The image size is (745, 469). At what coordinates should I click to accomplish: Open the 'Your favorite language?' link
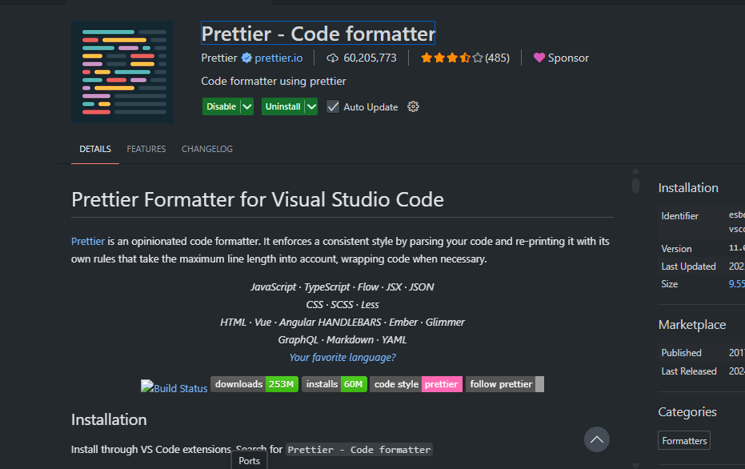click(342, 357)
